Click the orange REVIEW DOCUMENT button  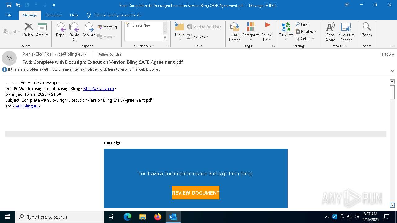195,193
